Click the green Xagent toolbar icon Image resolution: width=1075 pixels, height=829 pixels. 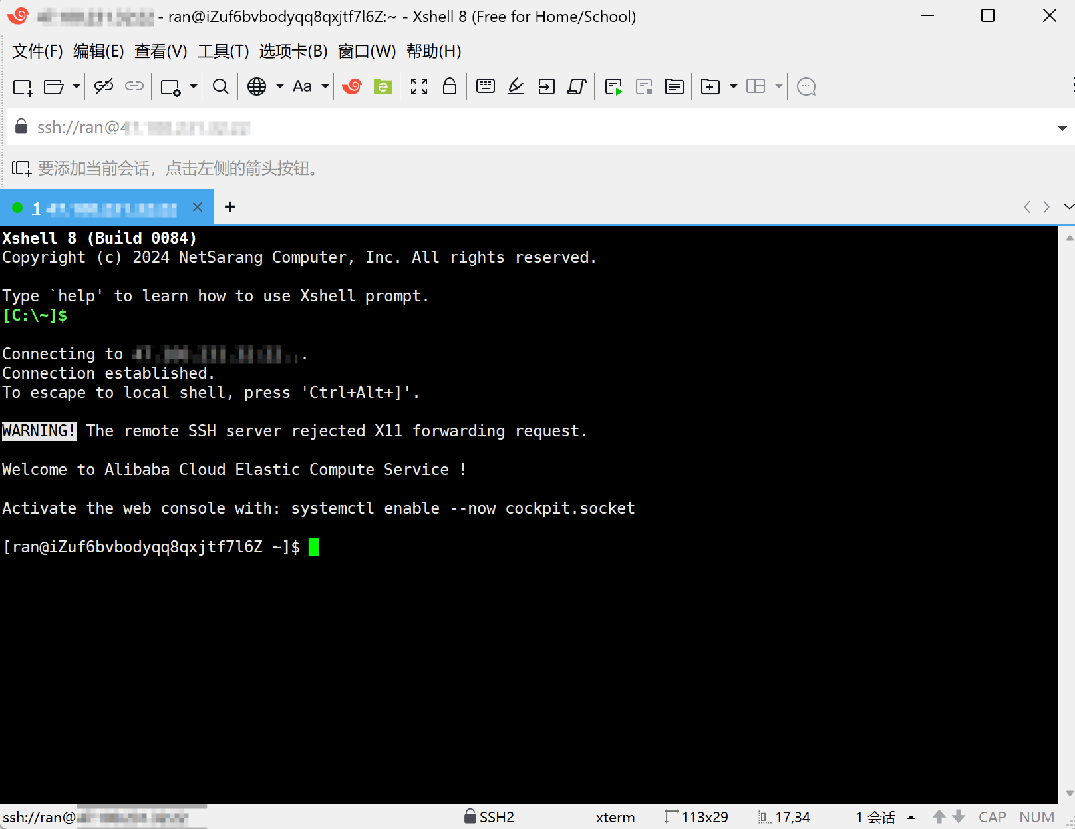(x=383, y=86)
